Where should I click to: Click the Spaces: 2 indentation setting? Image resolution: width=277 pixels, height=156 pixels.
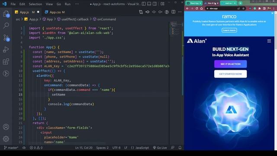tap(102, 148)
